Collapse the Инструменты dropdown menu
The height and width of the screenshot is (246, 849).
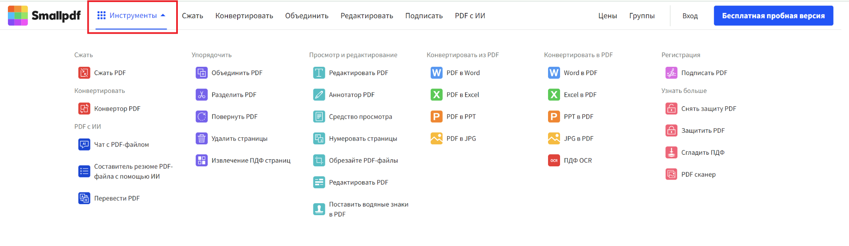click(x=131, y=15)
